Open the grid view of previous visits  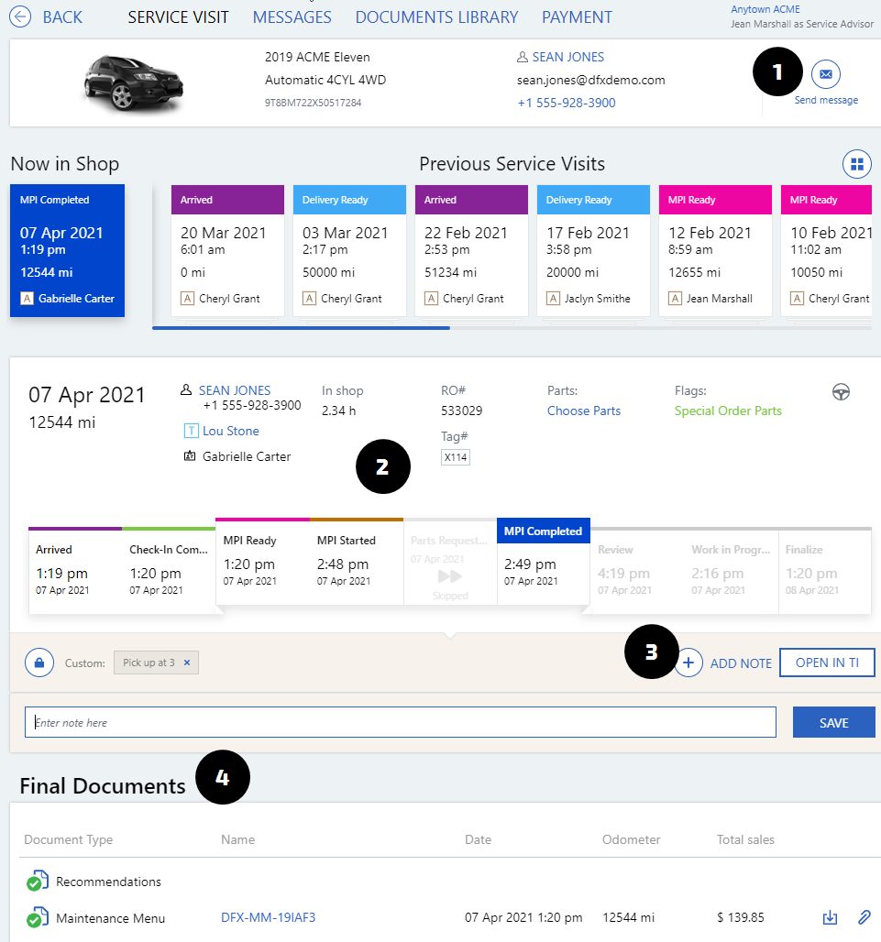pyautogui.click(x=856, y=164)
